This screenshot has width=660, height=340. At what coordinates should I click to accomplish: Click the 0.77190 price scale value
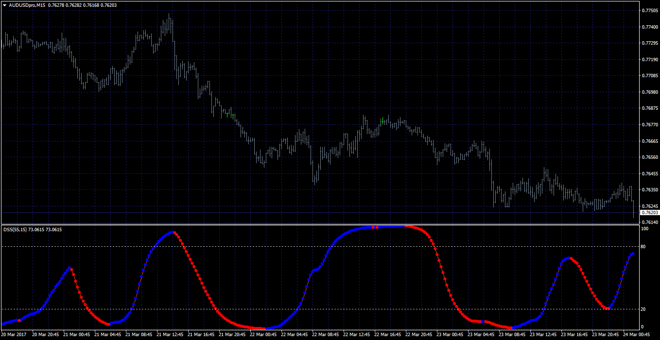click(x=650, y=59)
